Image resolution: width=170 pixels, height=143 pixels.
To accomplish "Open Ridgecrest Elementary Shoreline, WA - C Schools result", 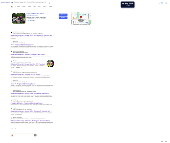I will 26,74.
